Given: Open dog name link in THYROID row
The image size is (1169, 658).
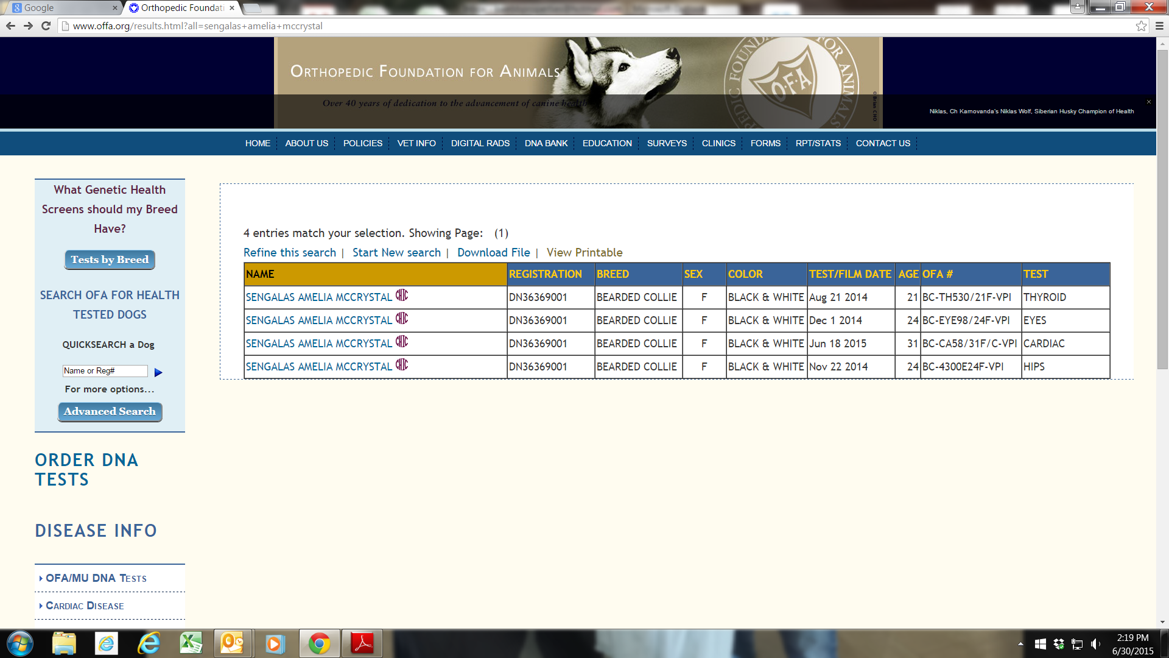Looking at the screenshot, I should pos(319,297).
